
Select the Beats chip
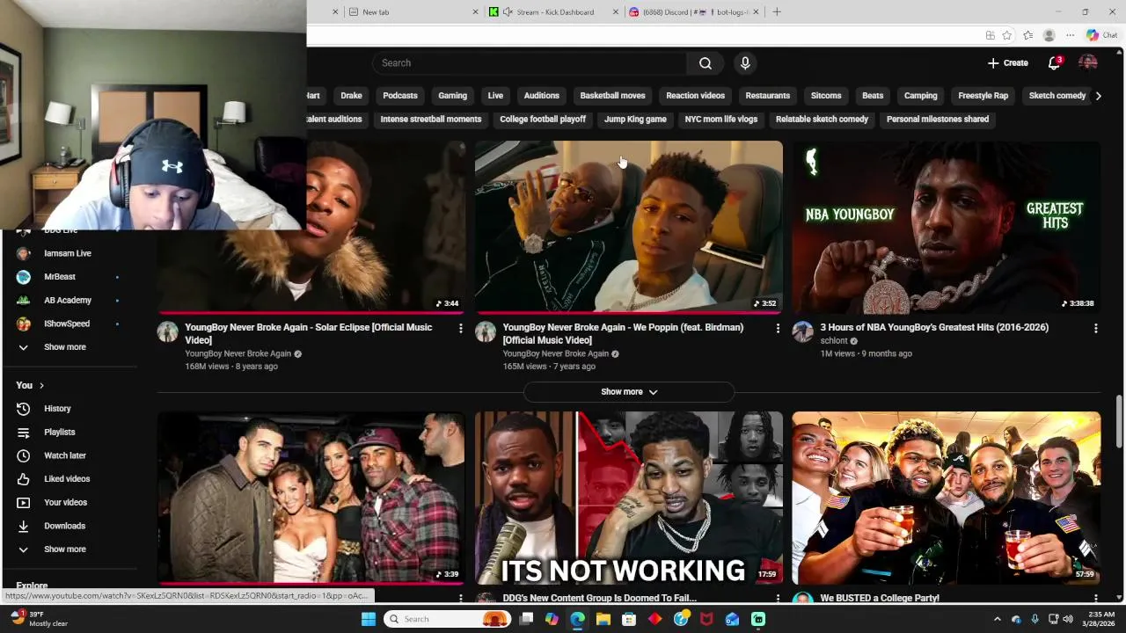point(873,96)
